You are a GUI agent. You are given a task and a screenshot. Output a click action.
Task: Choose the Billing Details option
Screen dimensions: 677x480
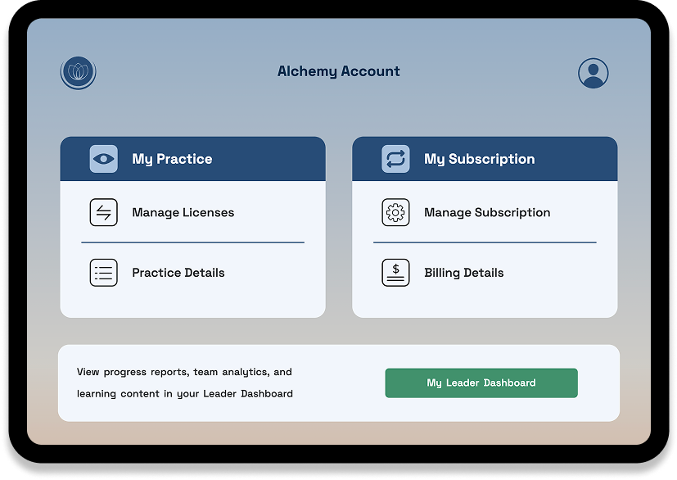[464, 272]
